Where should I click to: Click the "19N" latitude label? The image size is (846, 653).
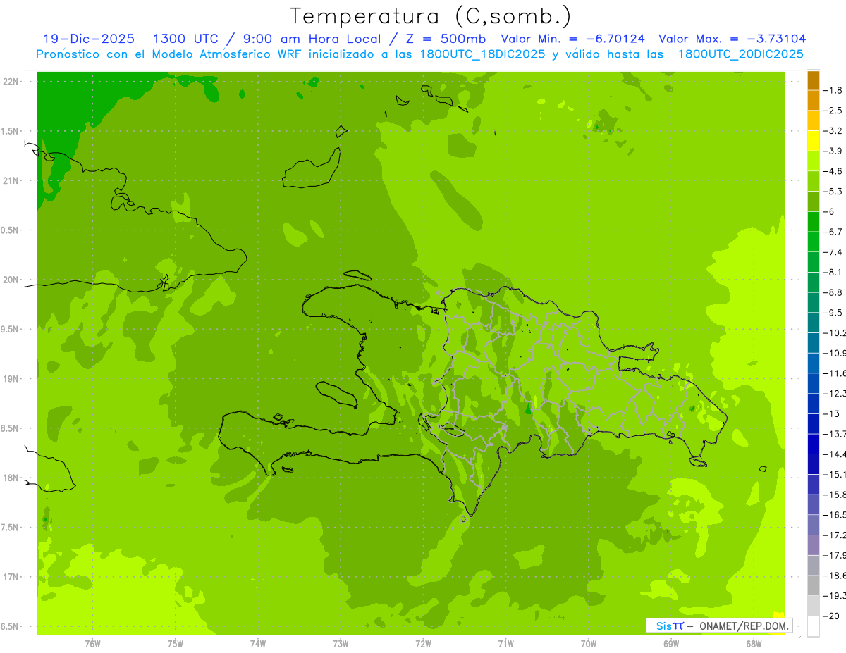[10, 379]
